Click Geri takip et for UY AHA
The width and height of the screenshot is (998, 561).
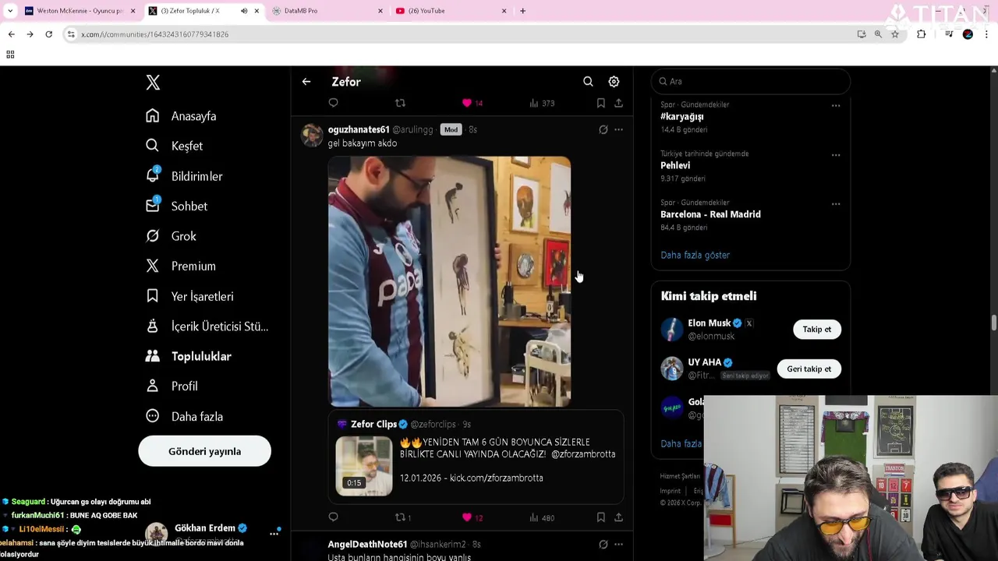[809, 369]
